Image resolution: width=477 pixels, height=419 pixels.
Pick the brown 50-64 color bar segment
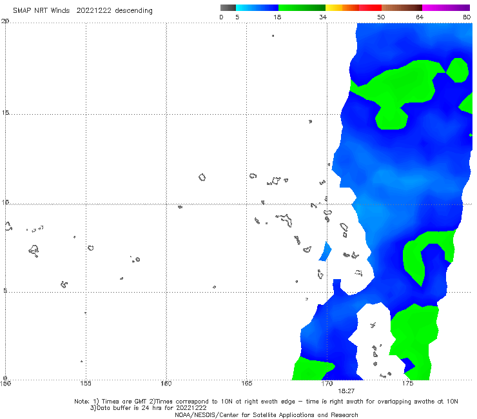click(x=402, y=8)
